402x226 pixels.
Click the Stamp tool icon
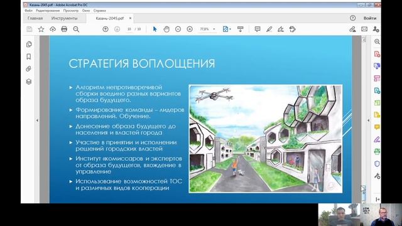[293, 30]
